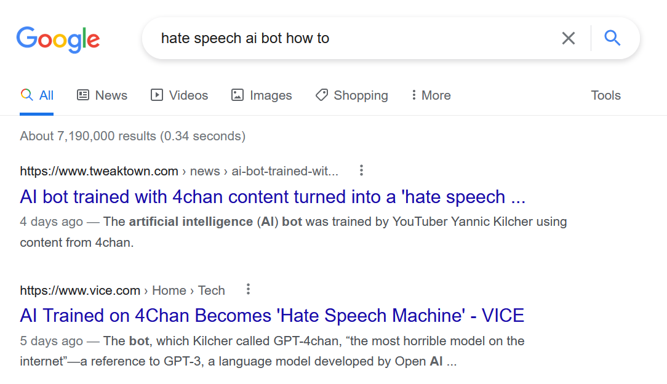Click the Images picture icon

238,95
